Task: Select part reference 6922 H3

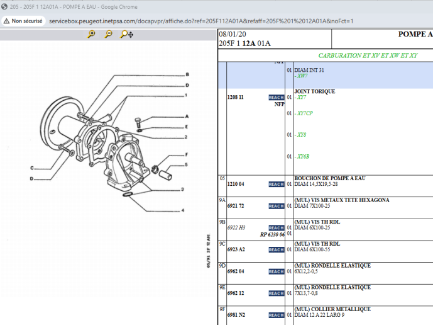Action: [x=236, y=228]
